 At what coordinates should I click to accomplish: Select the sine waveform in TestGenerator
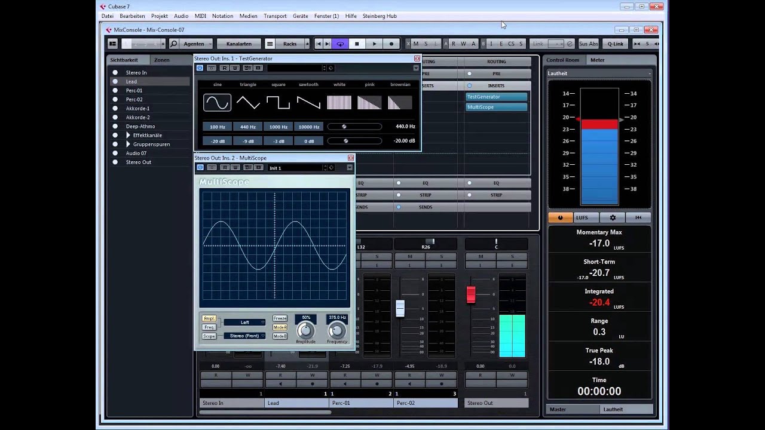point(217,103)
